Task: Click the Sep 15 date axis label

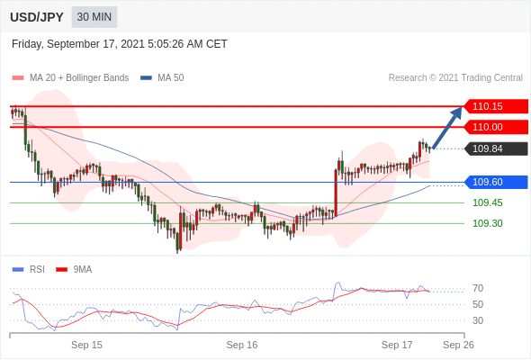Action: (x=86, y=345)
